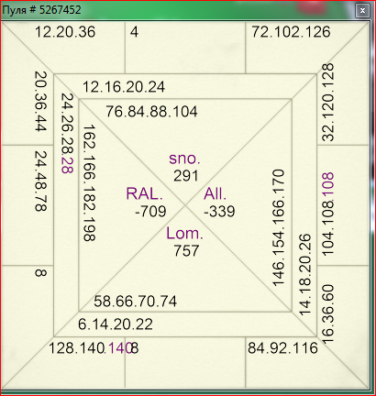Screen dimensions: 376x396
Task: Click the 72.102.126 whist cell
Action: pos(291,32)
